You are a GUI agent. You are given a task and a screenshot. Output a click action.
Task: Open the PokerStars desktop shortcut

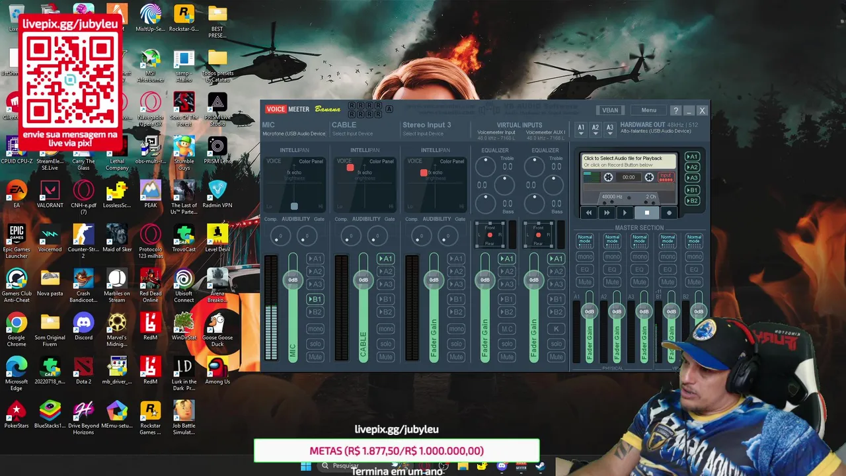pyautogui.click(x=17, y=415)
